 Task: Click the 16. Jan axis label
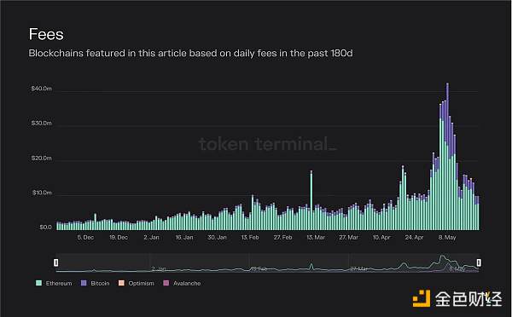tap(184, 238)
